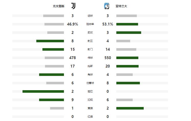
Task: Click Atalanta's green 助攻 bar
Action: click(129, 33)
